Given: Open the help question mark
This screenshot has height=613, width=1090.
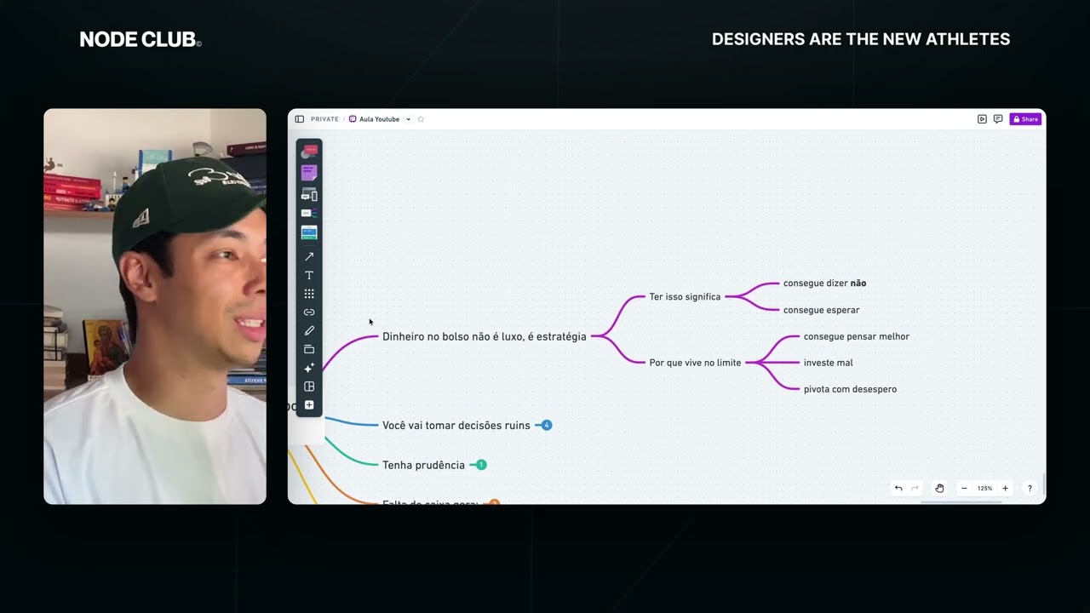Looking at the screenshot, I should (x=1030, y=489).
